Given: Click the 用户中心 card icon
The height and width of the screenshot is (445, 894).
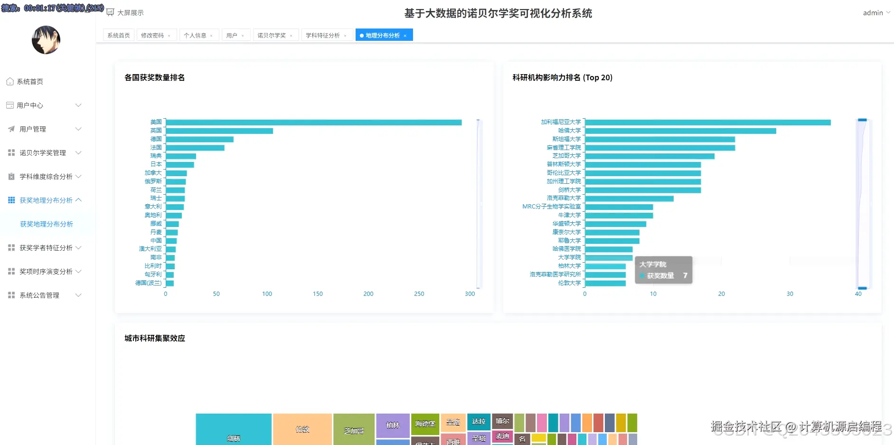Looking at the screenshot, I should pos(10,105).
